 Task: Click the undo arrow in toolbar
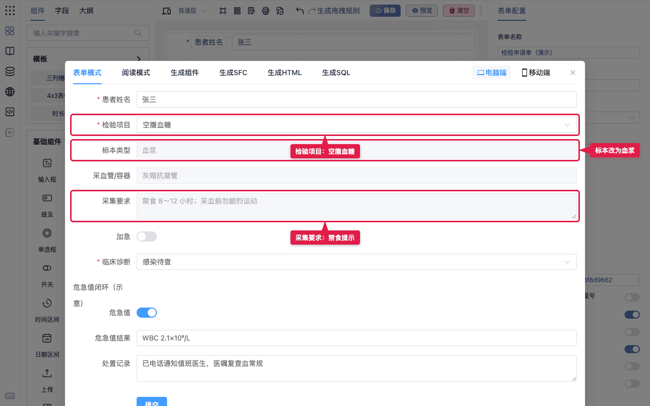[300, 11]
